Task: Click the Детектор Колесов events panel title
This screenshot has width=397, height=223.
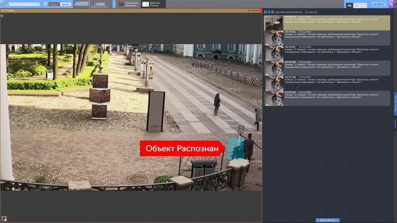Action: point(296,12)
